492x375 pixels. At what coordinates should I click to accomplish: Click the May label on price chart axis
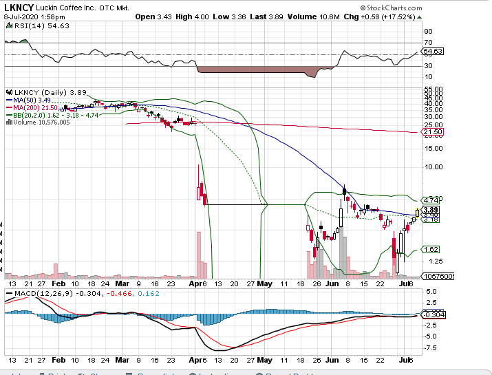pyautogui.click(x=264, y=283)
